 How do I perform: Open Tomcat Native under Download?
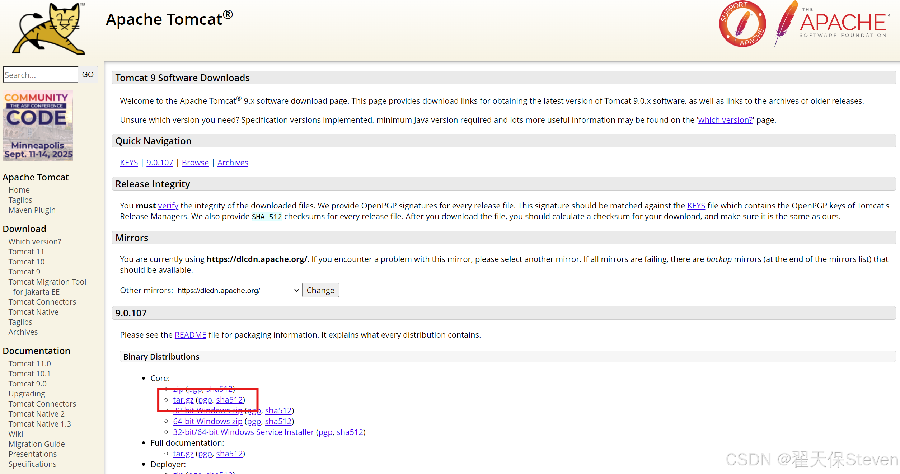pos(33,312)
